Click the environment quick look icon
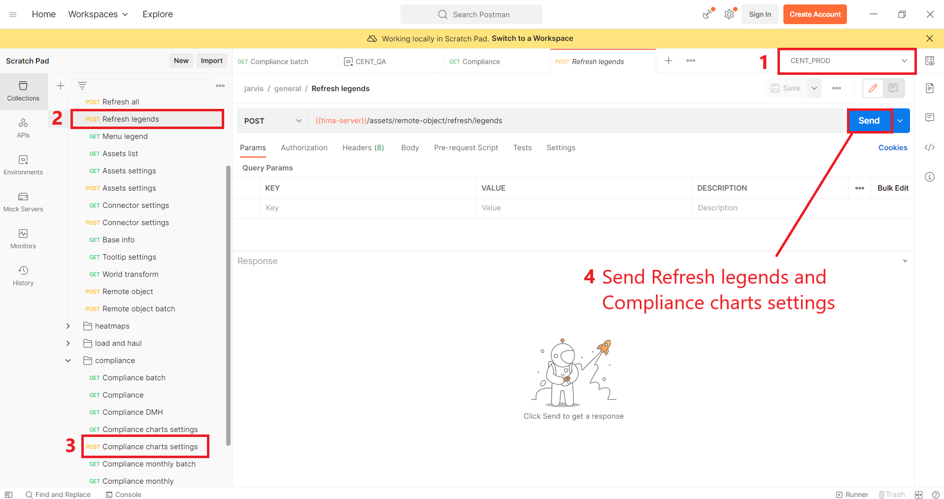Viewport: 944px width, 499px height. pyautogui.click(x=930, y=61)
